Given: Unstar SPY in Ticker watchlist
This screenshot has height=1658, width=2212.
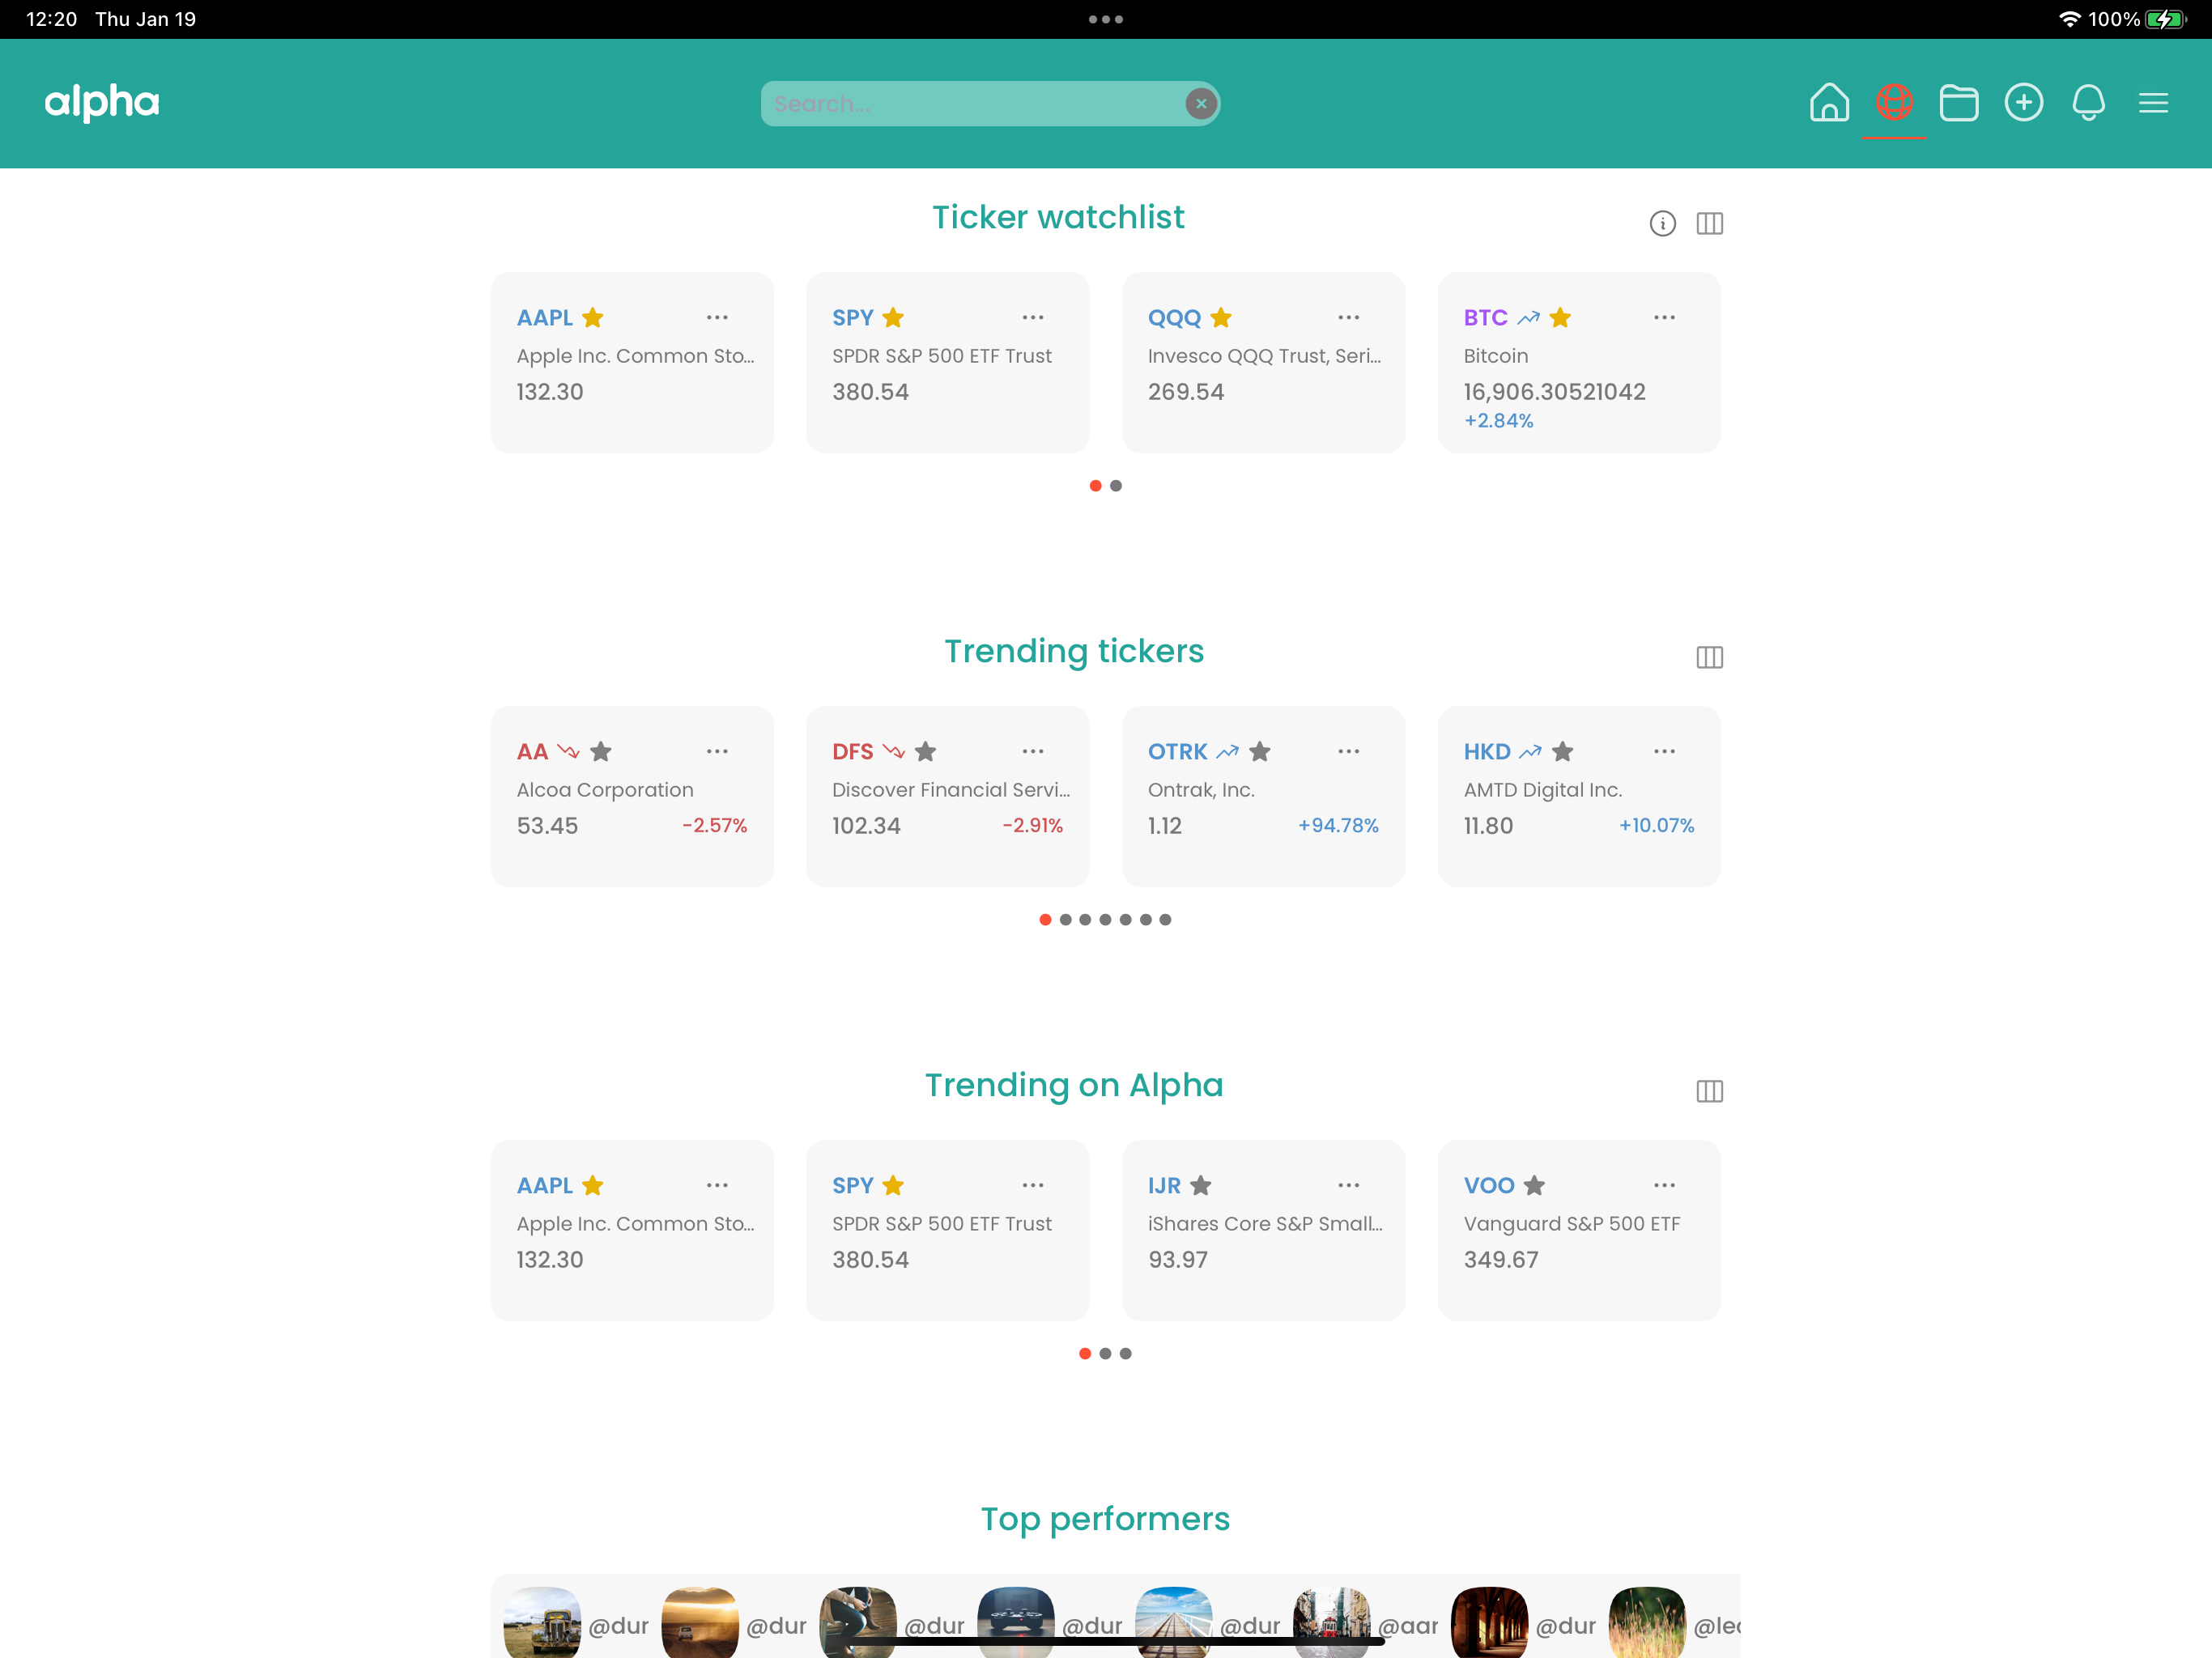Looking at the screenshot, I should pyautogui.click(x=893, y=318).
